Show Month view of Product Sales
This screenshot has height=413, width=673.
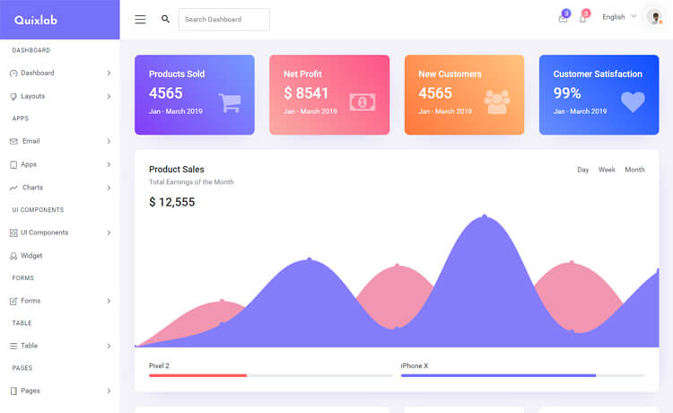(x=634, y=170)
